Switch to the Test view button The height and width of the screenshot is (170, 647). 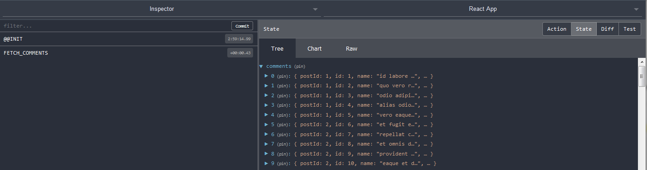630,29
